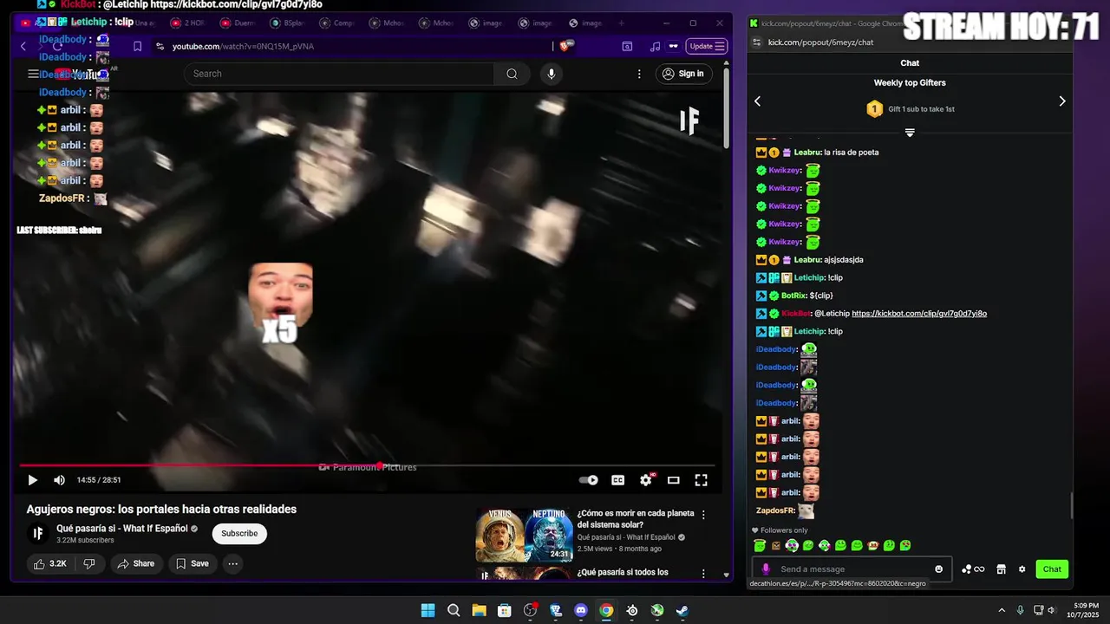Viewport: 1110px width, 624px height.
Task: Click the youtube.com address bar URL
Action: pos(243,46)
